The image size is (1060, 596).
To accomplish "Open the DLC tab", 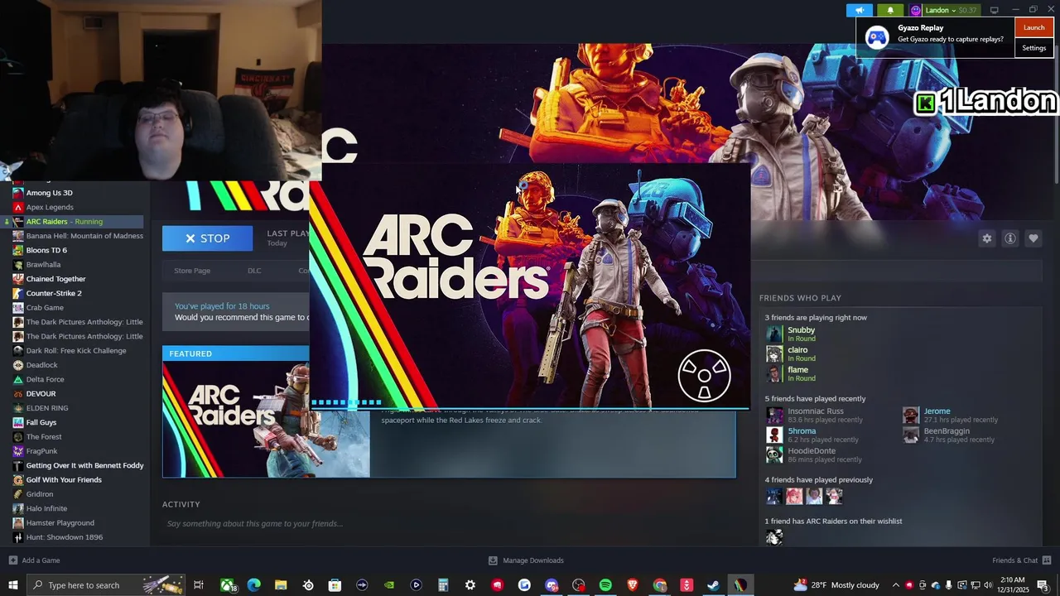I will 254,271.
